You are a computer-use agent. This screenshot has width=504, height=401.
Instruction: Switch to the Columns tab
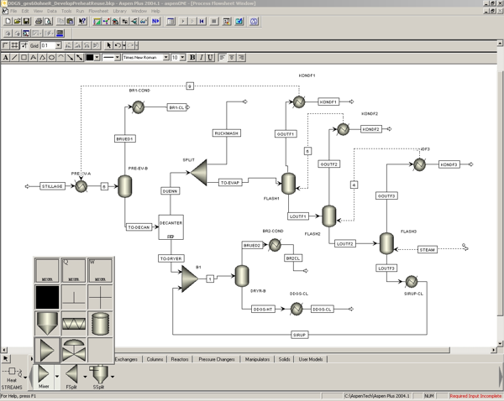coord(155,359)
